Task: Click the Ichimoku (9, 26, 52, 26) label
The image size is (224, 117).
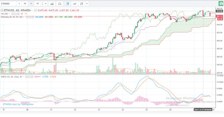Action: (12, 17)
